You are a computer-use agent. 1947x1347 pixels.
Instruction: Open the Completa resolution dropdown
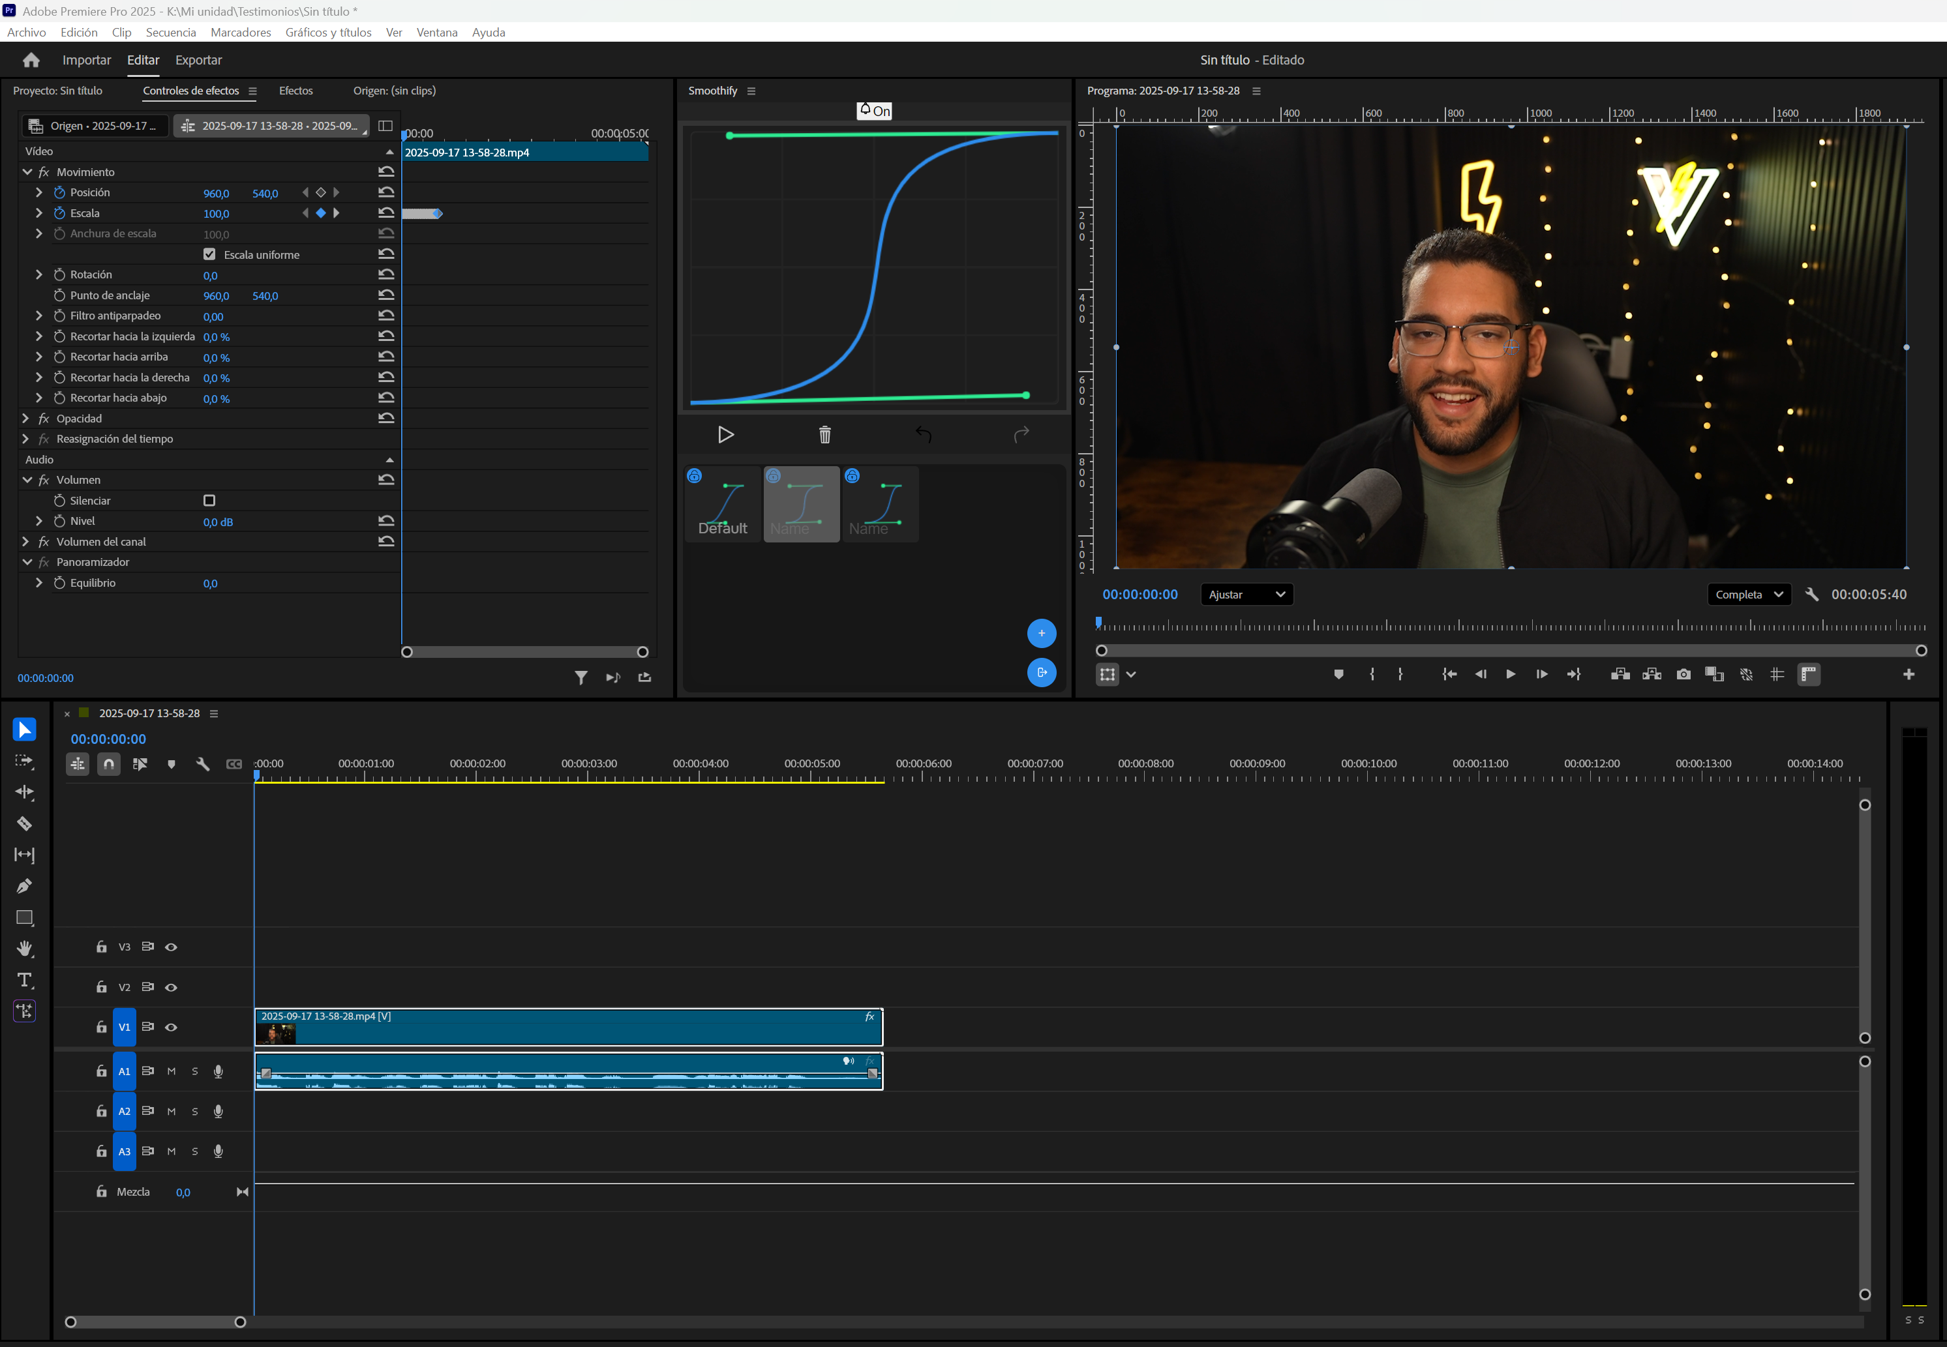coord(1748,594)
